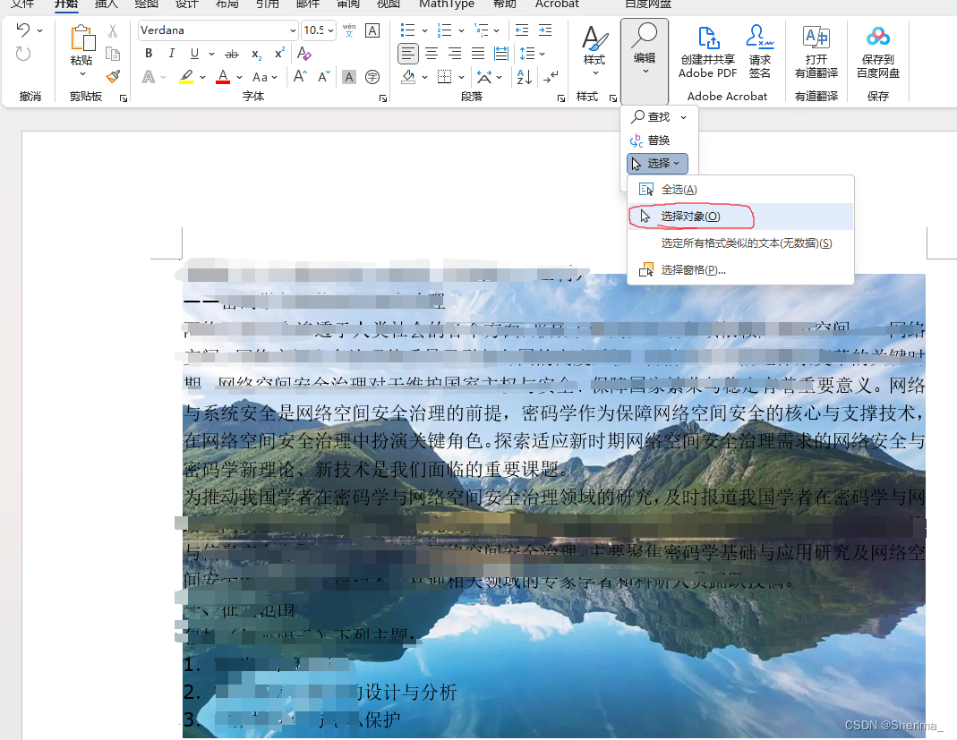
Task: Click the Increase Font Size icon
Action: coord(300,76)
